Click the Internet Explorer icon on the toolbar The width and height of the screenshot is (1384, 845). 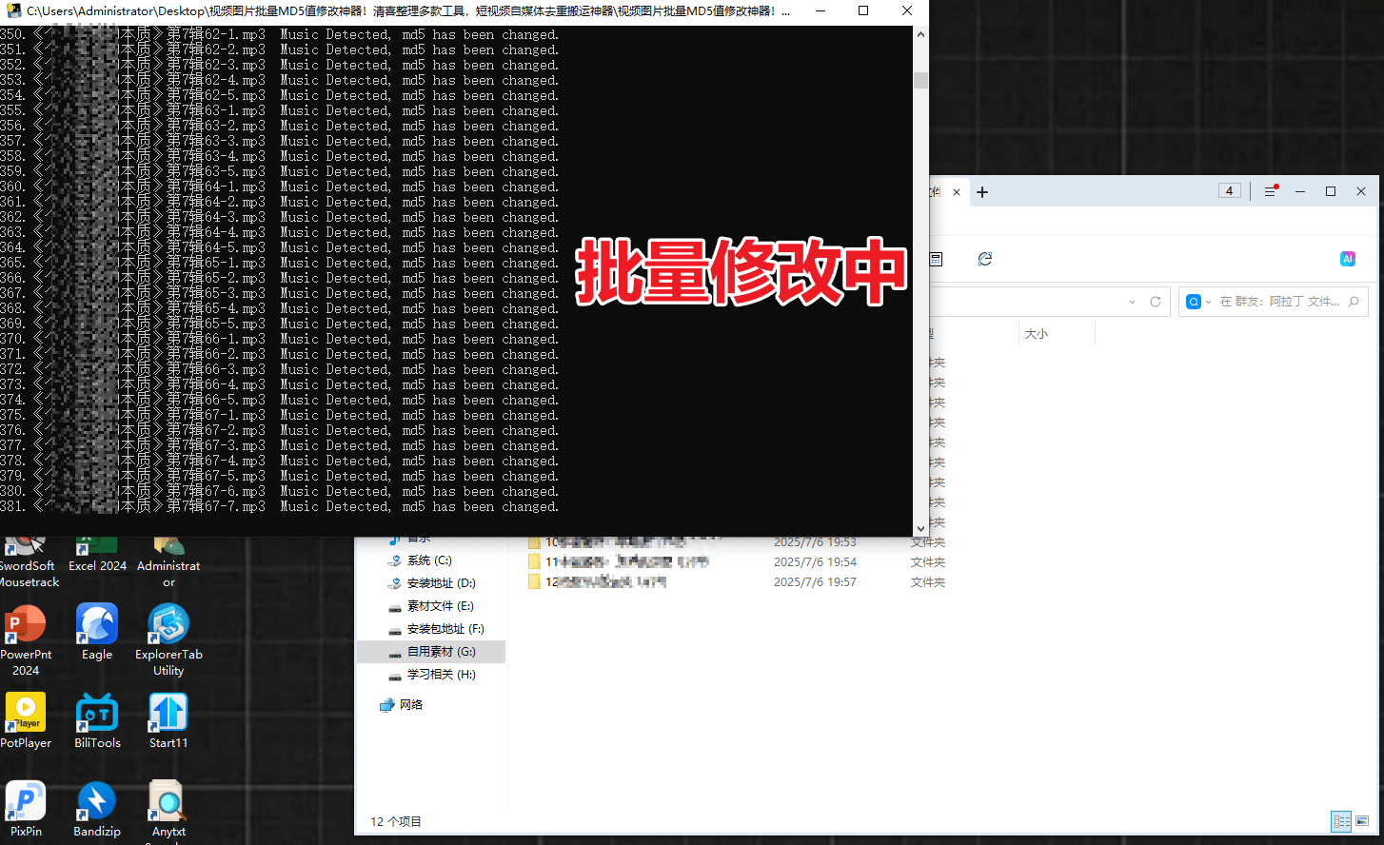tap(984, 258)
